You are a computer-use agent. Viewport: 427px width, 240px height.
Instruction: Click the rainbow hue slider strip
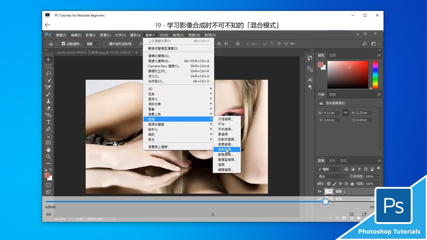(x=375, y=75)
